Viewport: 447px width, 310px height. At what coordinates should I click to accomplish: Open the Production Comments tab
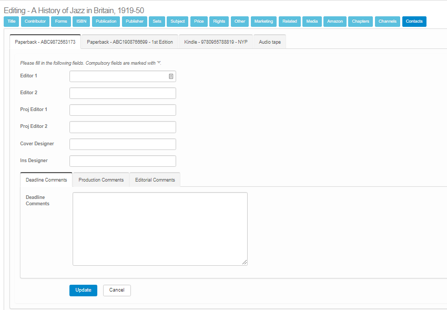click(x=101, y=180)
